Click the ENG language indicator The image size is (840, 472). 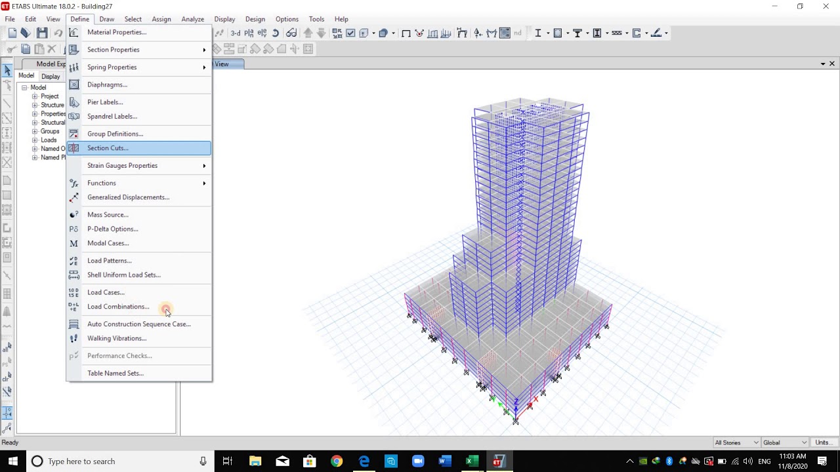point(765,462)
